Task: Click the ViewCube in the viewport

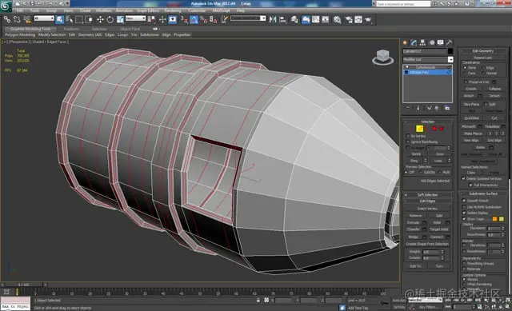Action: (x=382, y=57)
